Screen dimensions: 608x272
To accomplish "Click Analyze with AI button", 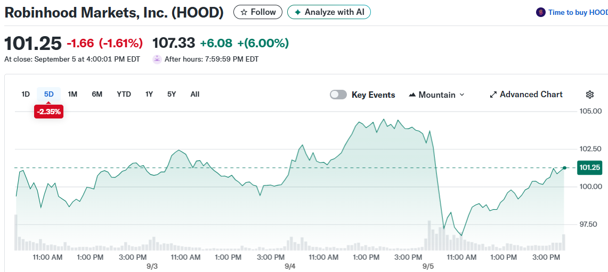I will point(329,12).
